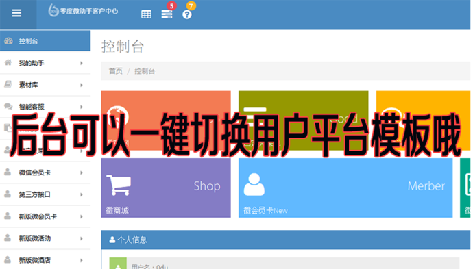Open the yellow dashboard tile
Screen dimensions: 473x269
(x=423, y=120)
